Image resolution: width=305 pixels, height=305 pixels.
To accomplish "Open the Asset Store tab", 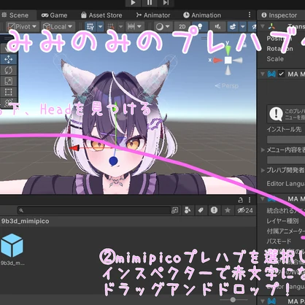I will pyautogui.click(x=101, y=15).
